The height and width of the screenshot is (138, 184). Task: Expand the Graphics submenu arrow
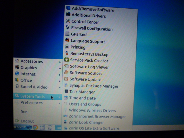coord(60,68)
